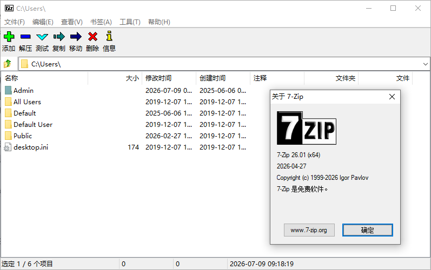This screenshot has height=270, width=431.
Task: Click the Public folder icon
Action: 8,136
